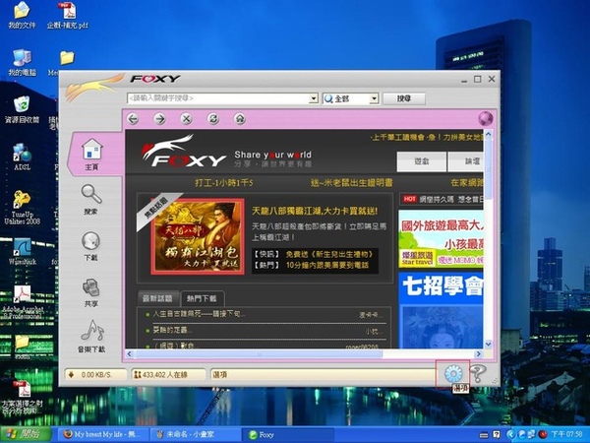Click the 10分鐘內跟美眉要到電話 link
590x443 pixels.
tap(327, 265)
